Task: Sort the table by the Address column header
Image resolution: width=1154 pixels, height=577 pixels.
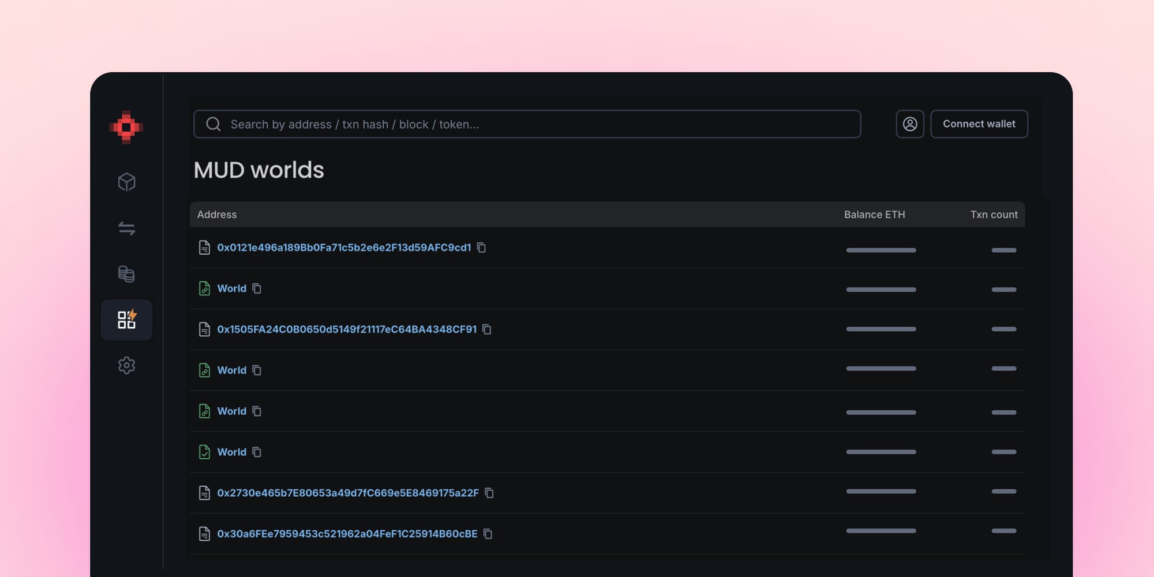Action: [217, 214]
